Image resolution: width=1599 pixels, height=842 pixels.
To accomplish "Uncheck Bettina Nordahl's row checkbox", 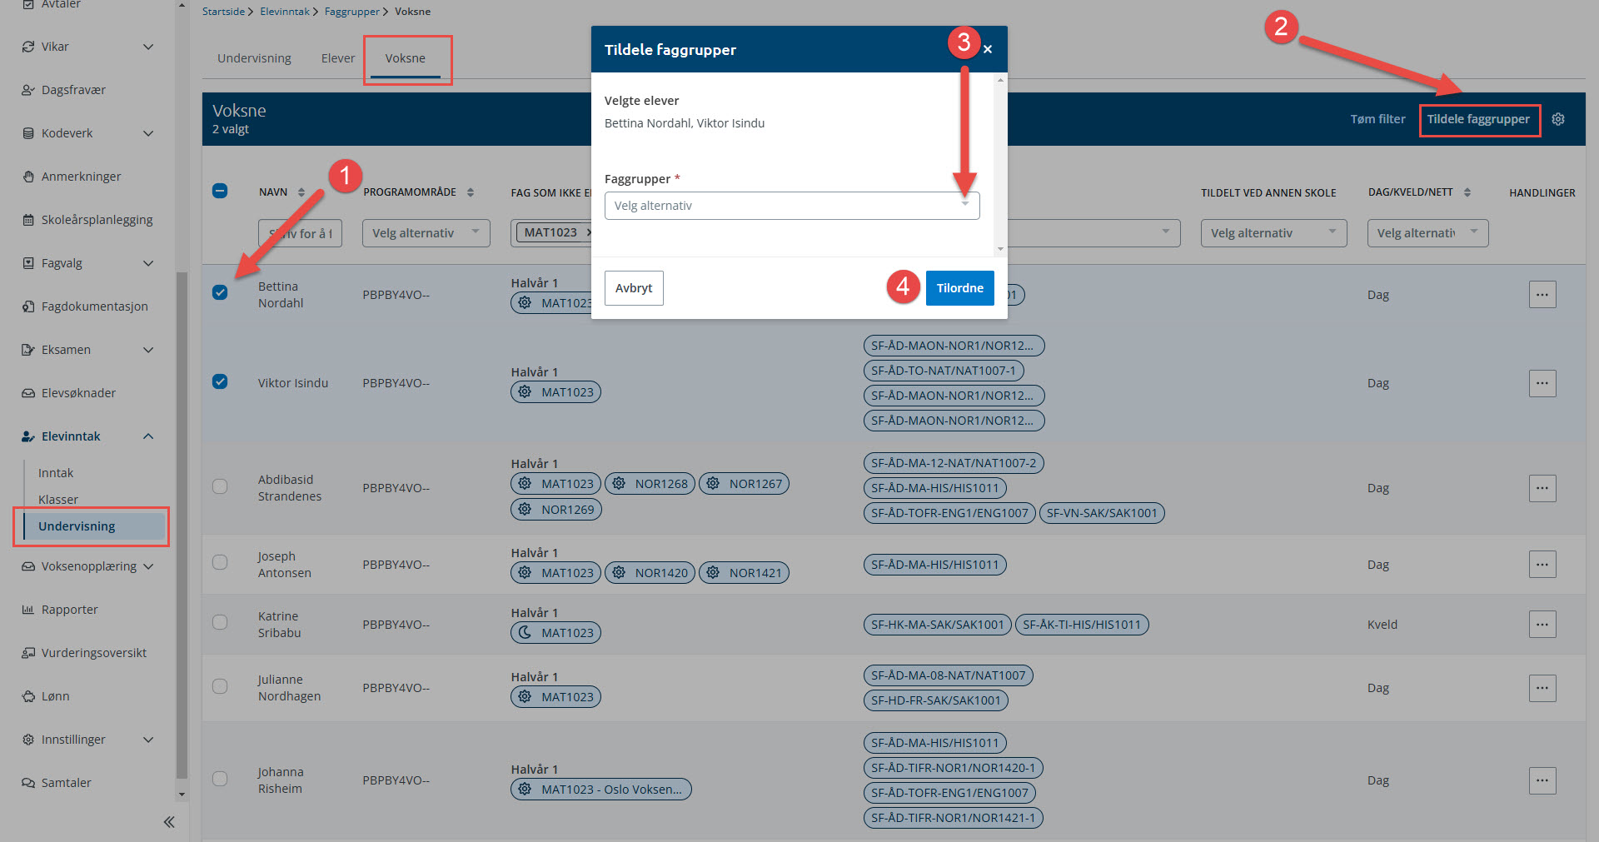I will click(220, 292).
